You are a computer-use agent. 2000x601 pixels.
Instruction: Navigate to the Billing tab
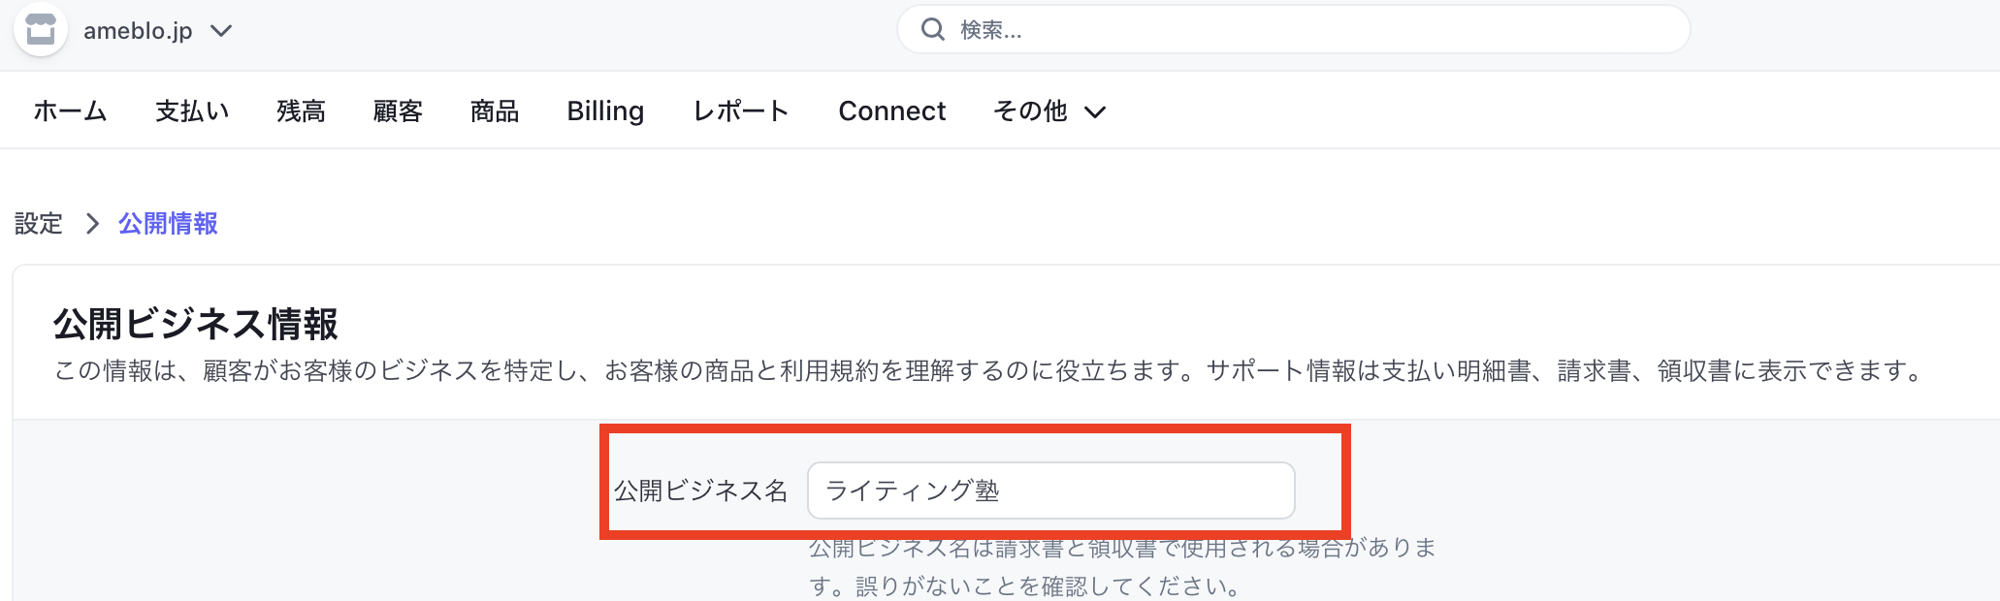605,111
